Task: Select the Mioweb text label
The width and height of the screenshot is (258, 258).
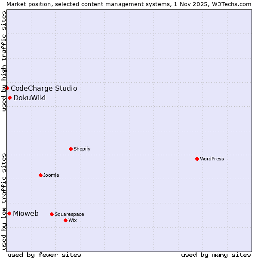Action: click(x=26, y=213)
